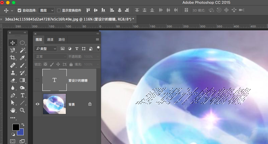Open the 图层 auto-select dropdown

coord(46,10)
